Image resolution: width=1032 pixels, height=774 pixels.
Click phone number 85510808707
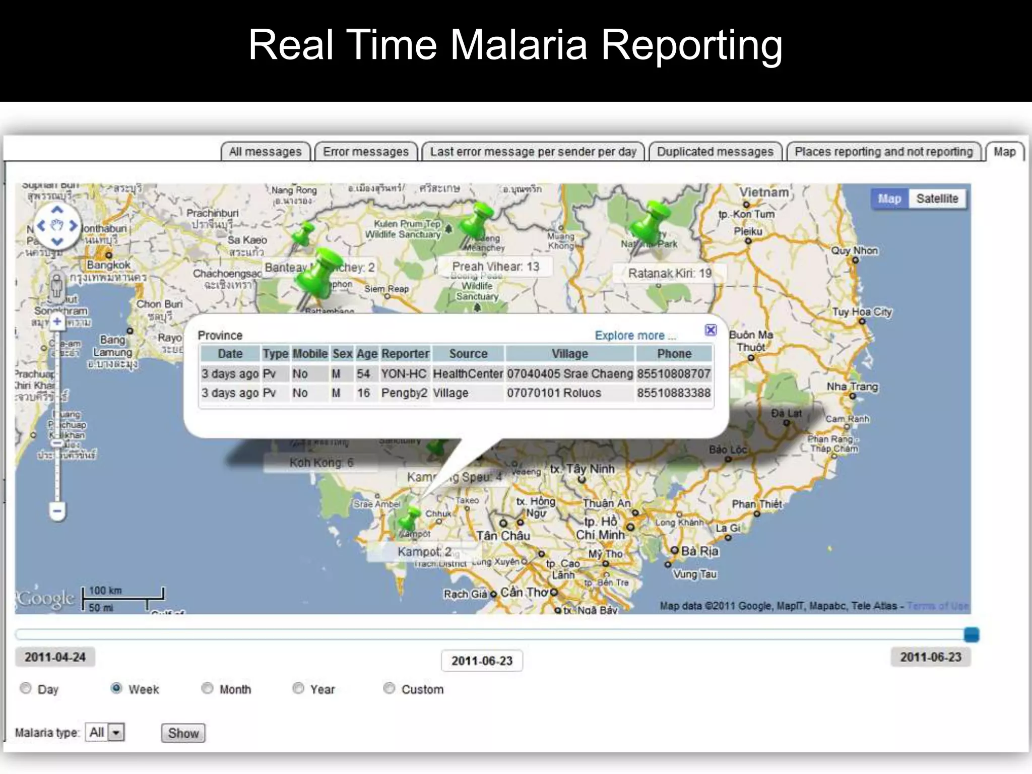pos(674,374)
